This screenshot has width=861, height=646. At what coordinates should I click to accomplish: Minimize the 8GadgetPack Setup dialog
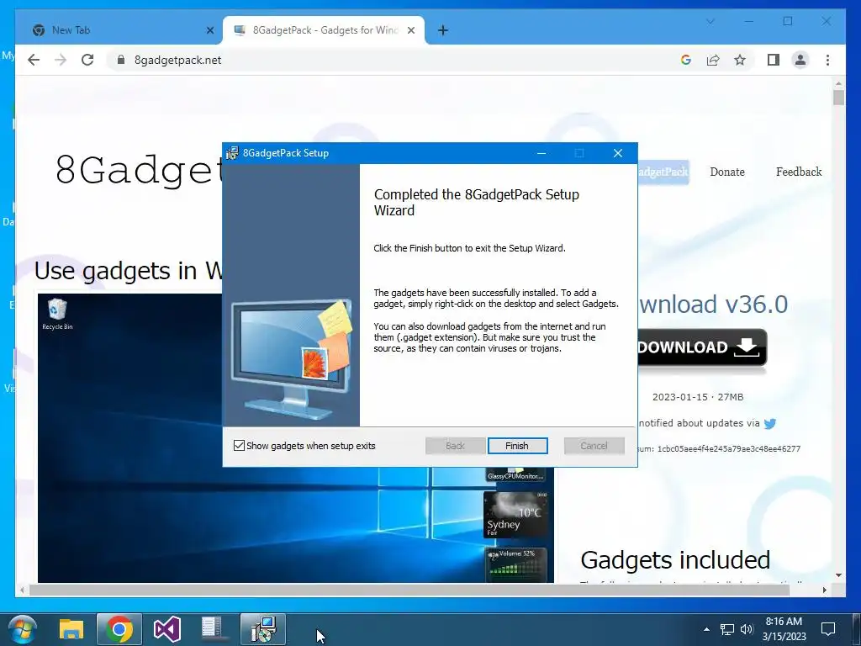coord(541,153)
